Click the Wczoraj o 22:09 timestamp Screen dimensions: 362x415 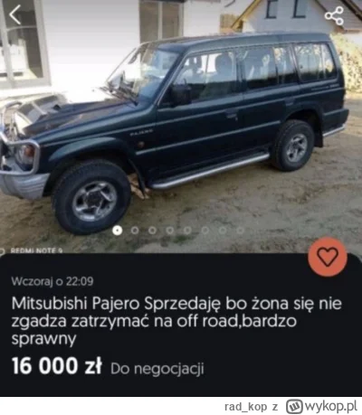[x=52, y=281]
